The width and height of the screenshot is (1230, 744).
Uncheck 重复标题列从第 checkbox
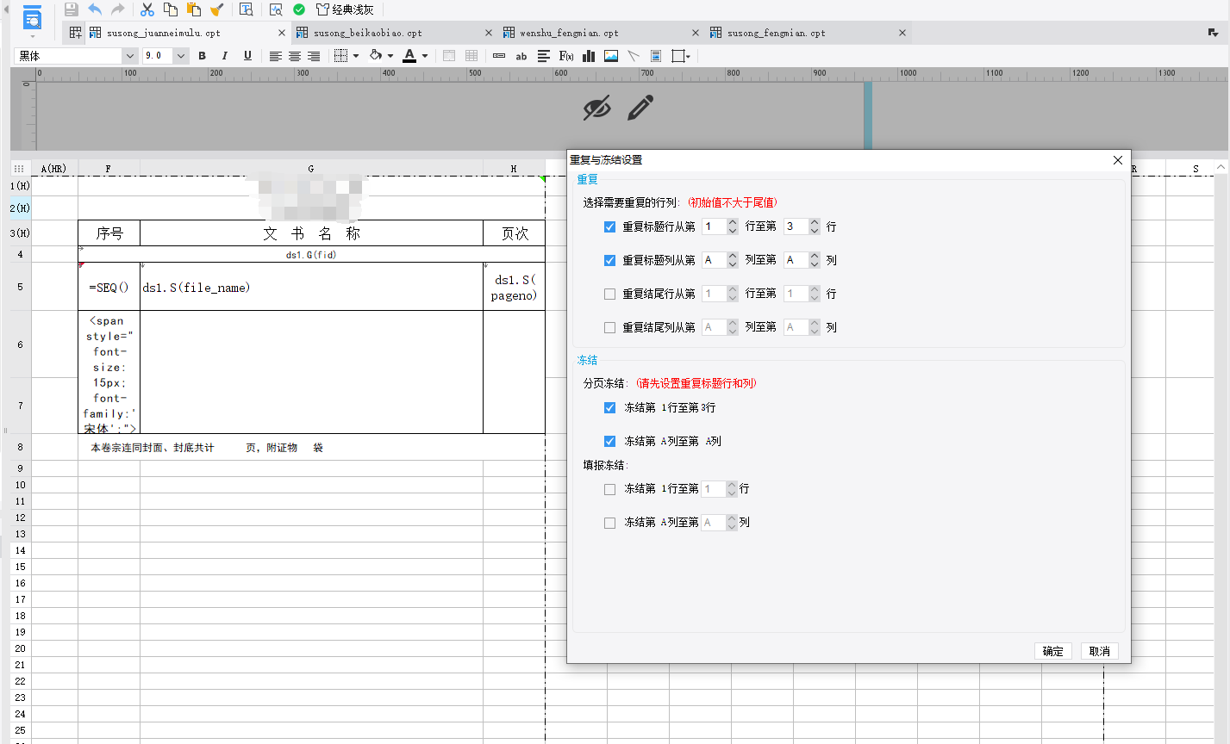tap(610, 260)
